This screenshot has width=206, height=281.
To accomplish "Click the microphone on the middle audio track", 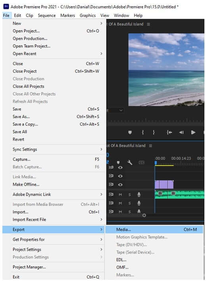I will point(139,203).
